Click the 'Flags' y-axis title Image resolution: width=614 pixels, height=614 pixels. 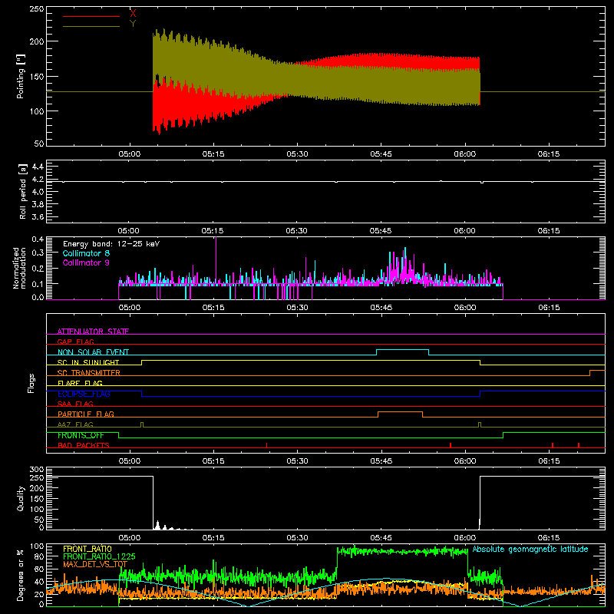tap(31, 383)
